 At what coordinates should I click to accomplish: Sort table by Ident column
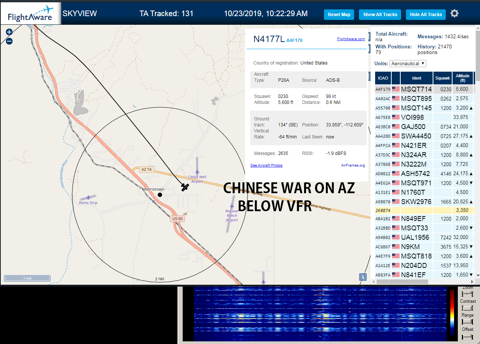coord(416,78)
